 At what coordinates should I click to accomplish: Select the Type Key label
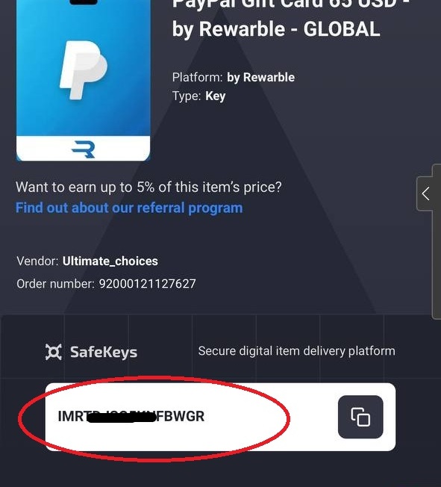(199, 96)
